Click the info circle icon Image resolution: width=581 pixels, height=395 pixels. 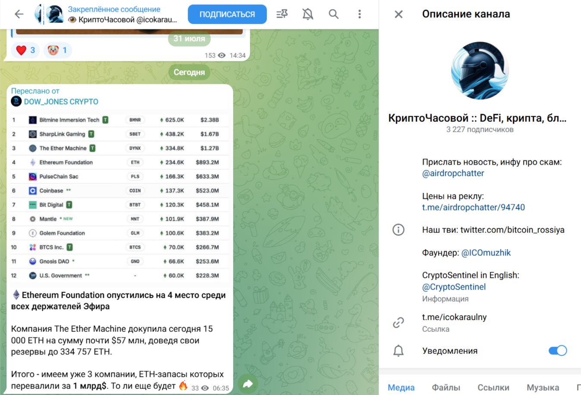tap(398, 229)
